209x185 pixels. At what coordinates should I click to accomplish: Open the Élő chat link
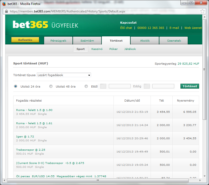click(126, 28)
